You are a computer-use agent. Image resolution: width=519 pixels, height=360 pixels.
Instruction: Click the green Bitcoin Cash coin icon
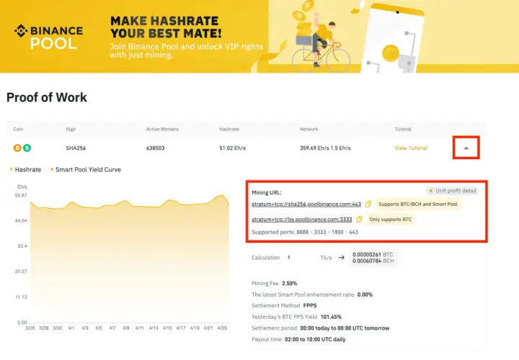[x=27, y=148]
